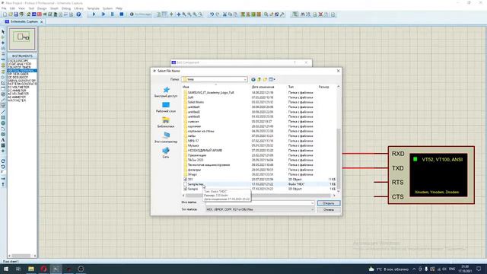Open the Design menu

click(42, 8)
